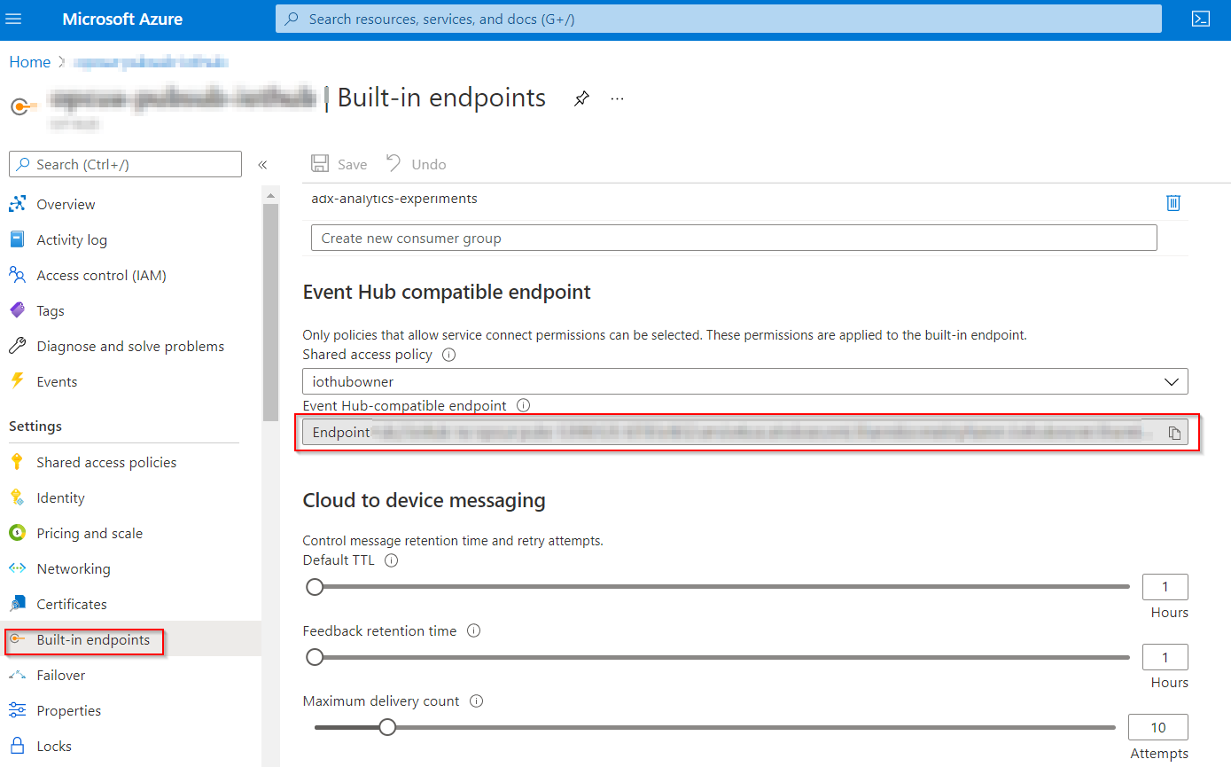
Task: Focus the top Azure search bar
Action: point(719,19)
